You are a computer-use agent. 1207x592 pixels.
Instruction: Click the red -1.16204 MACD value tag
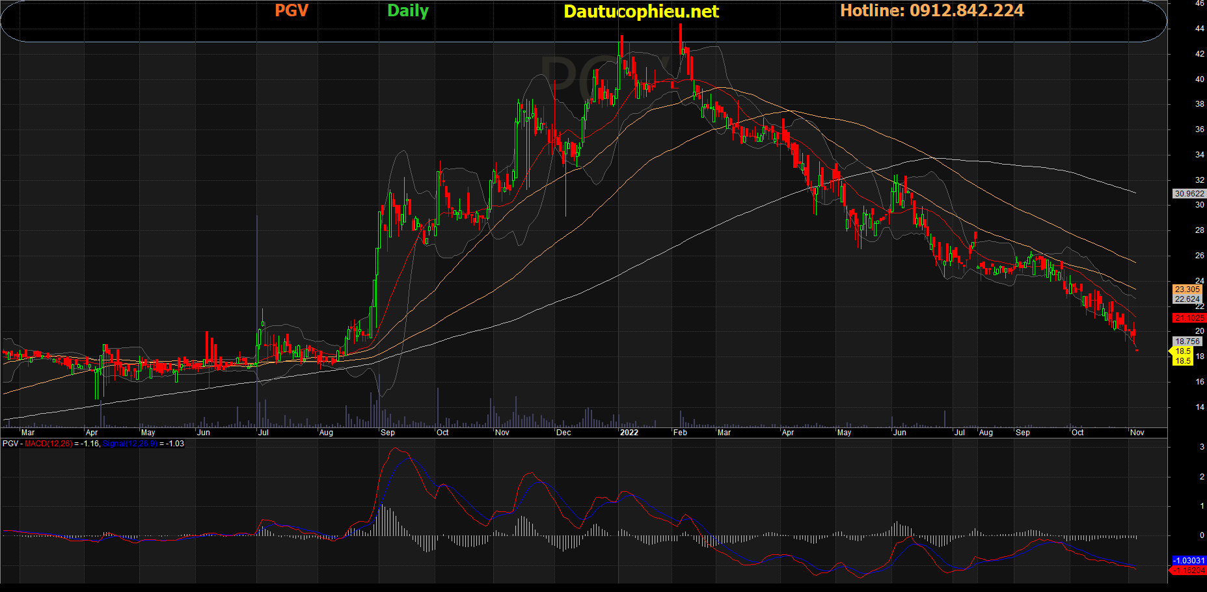(x=1189, y=571)
